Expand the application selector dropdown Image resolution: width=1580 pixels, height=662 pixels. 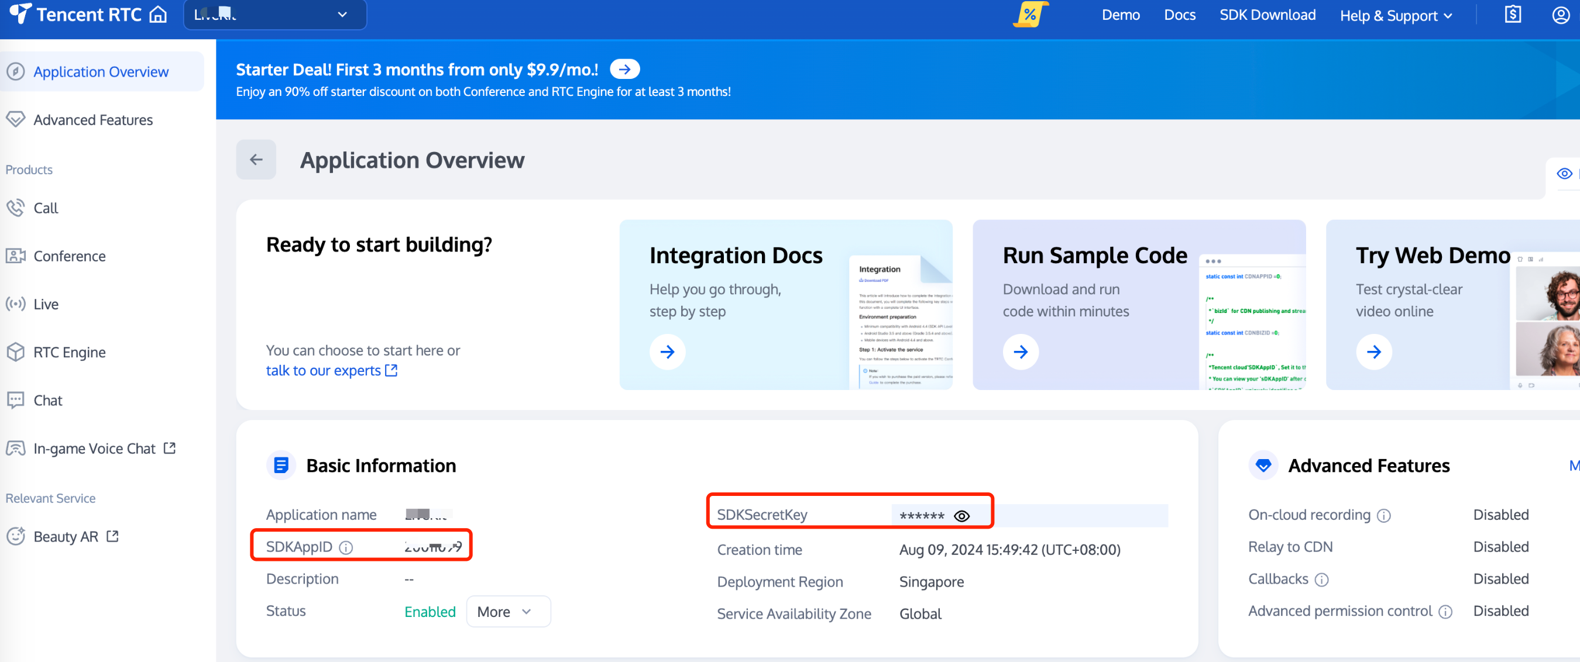(x=342, y=15)
